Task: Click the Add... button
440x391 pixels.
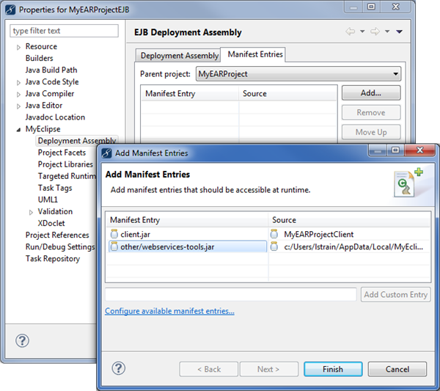Action: 370,93
